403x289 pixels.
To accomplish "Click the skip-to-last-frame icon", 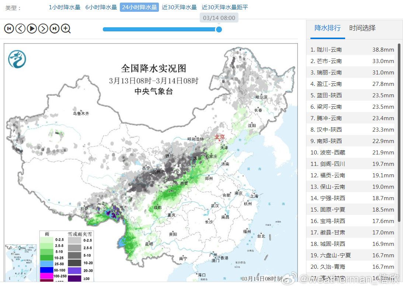I will tap(55, 28).
